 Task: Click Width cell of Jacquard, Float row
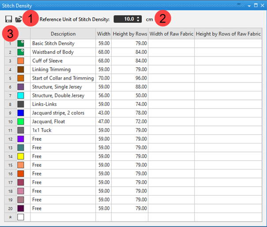pos(104,121)
